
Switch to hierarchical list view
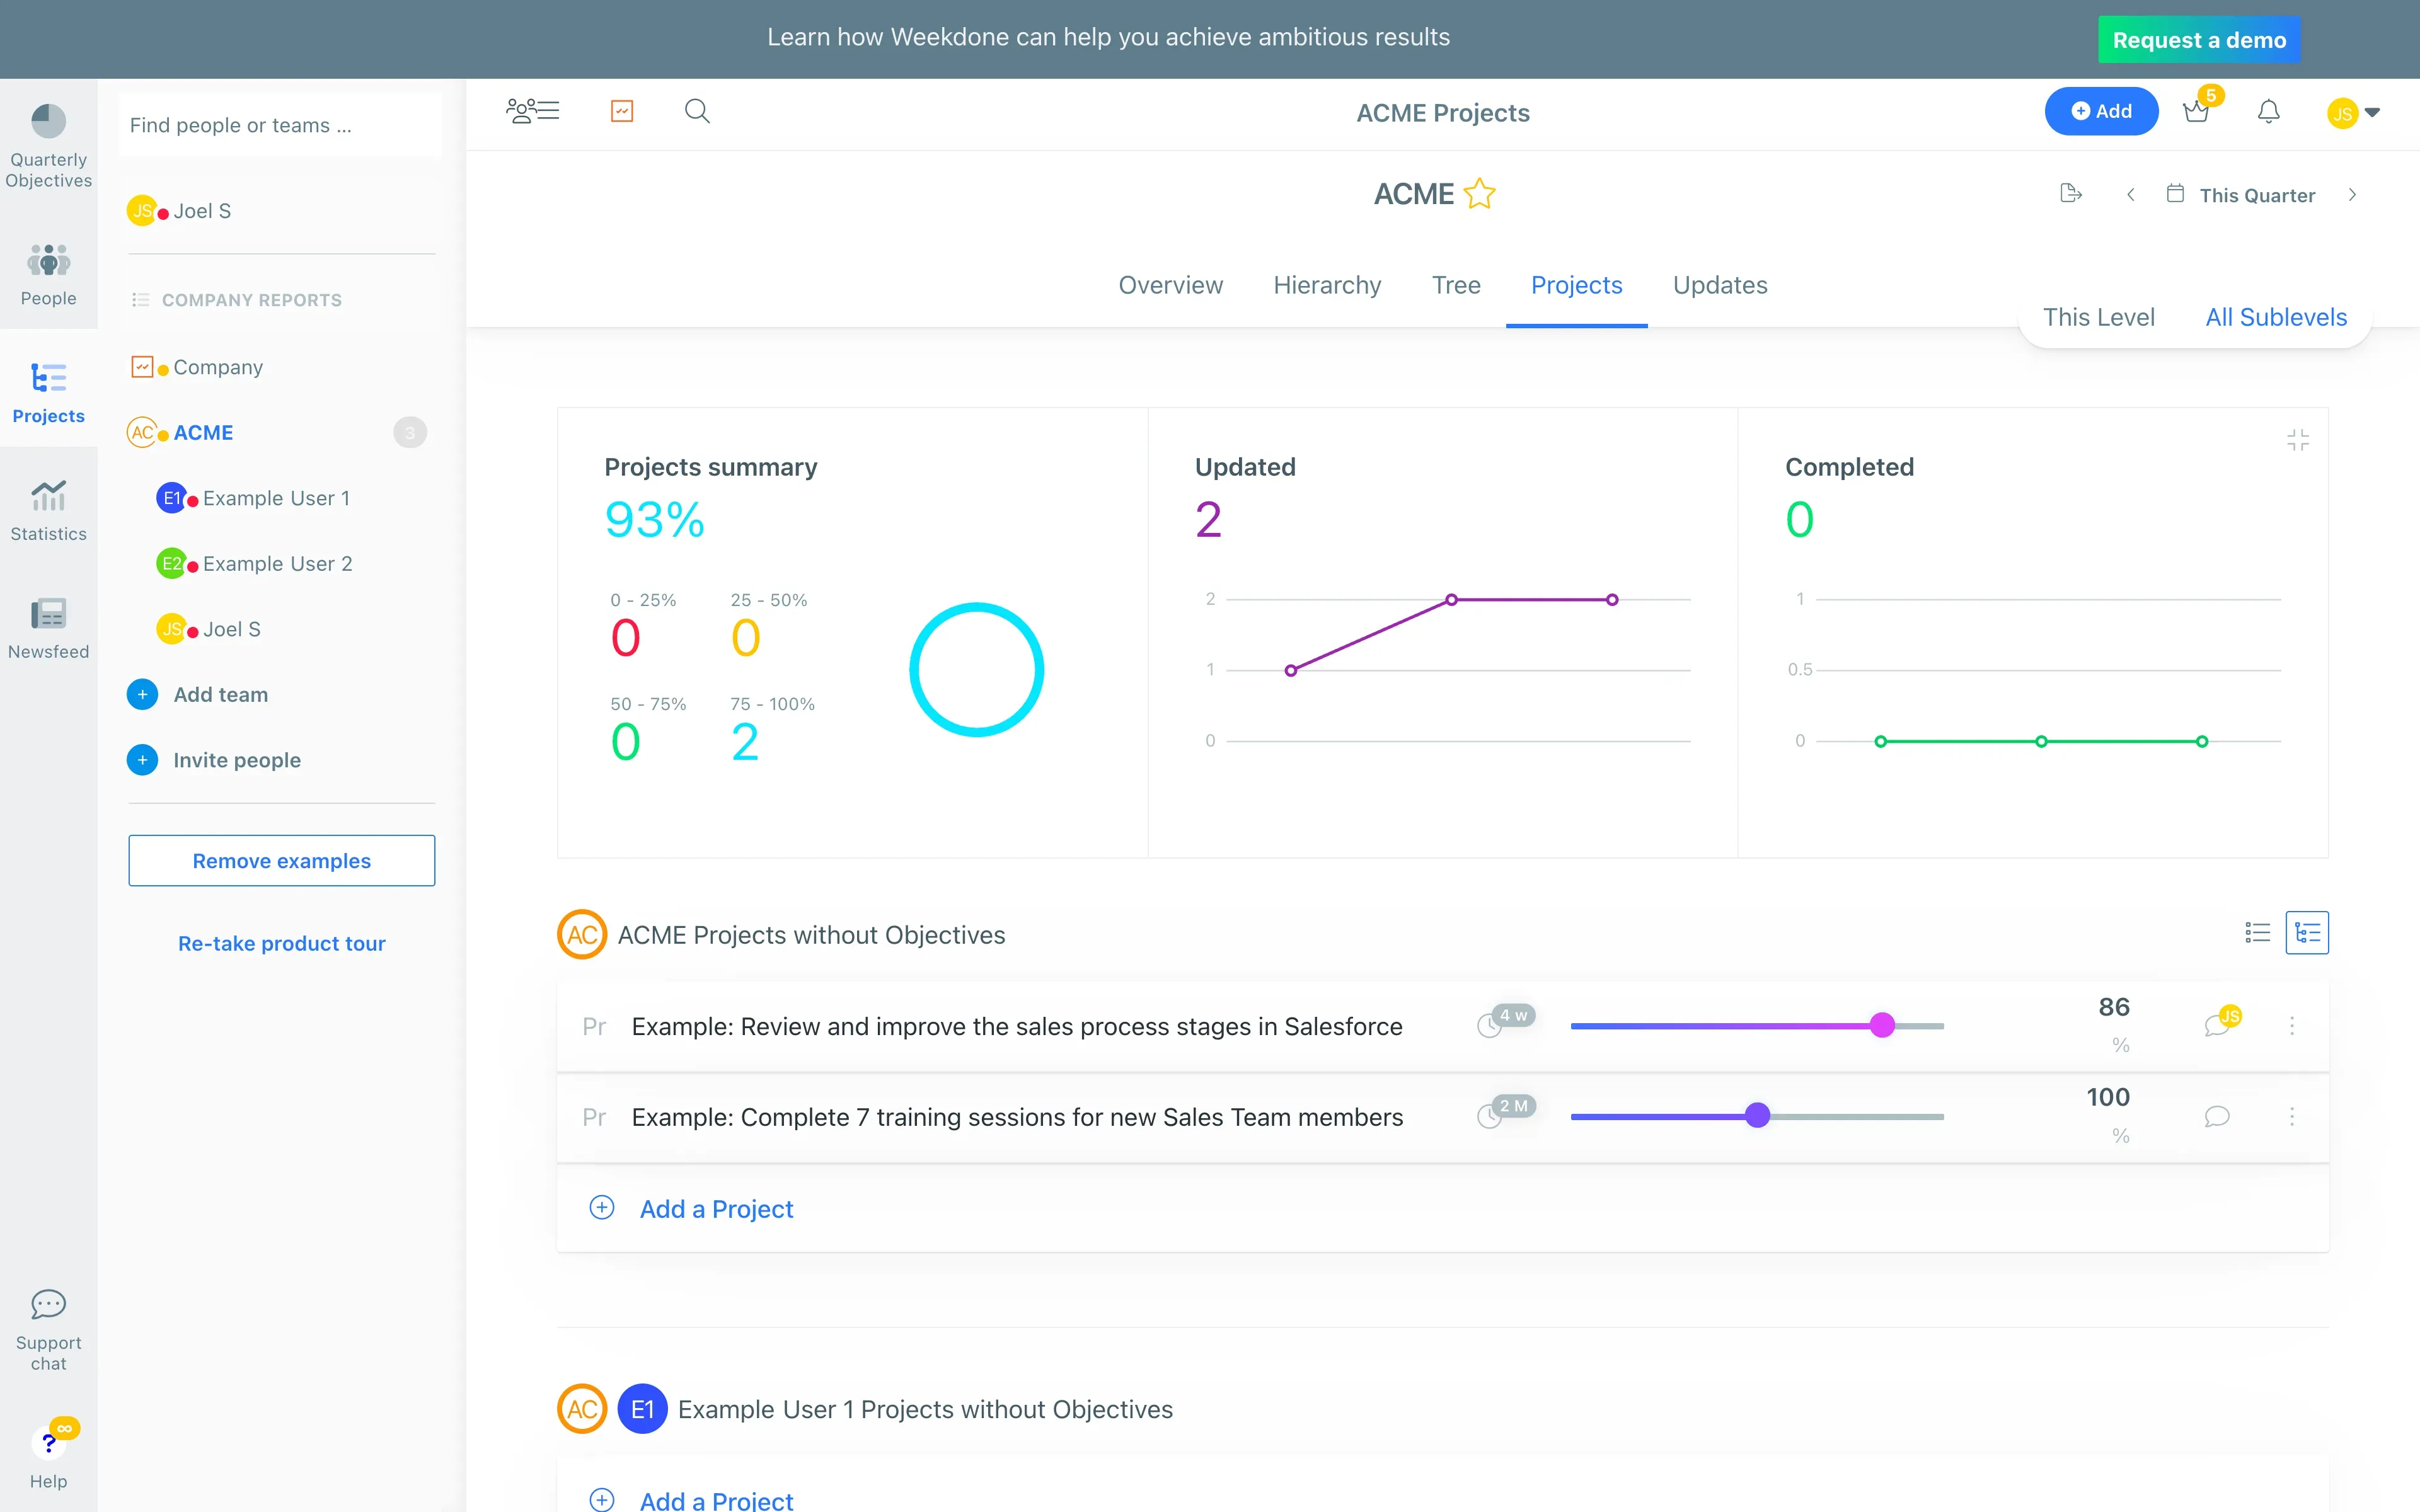click(x=2307, y=933)
